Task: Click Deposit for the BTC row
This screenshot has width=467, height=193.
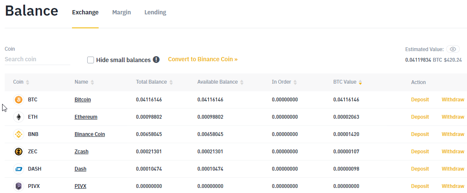Action: pos(420,100)
